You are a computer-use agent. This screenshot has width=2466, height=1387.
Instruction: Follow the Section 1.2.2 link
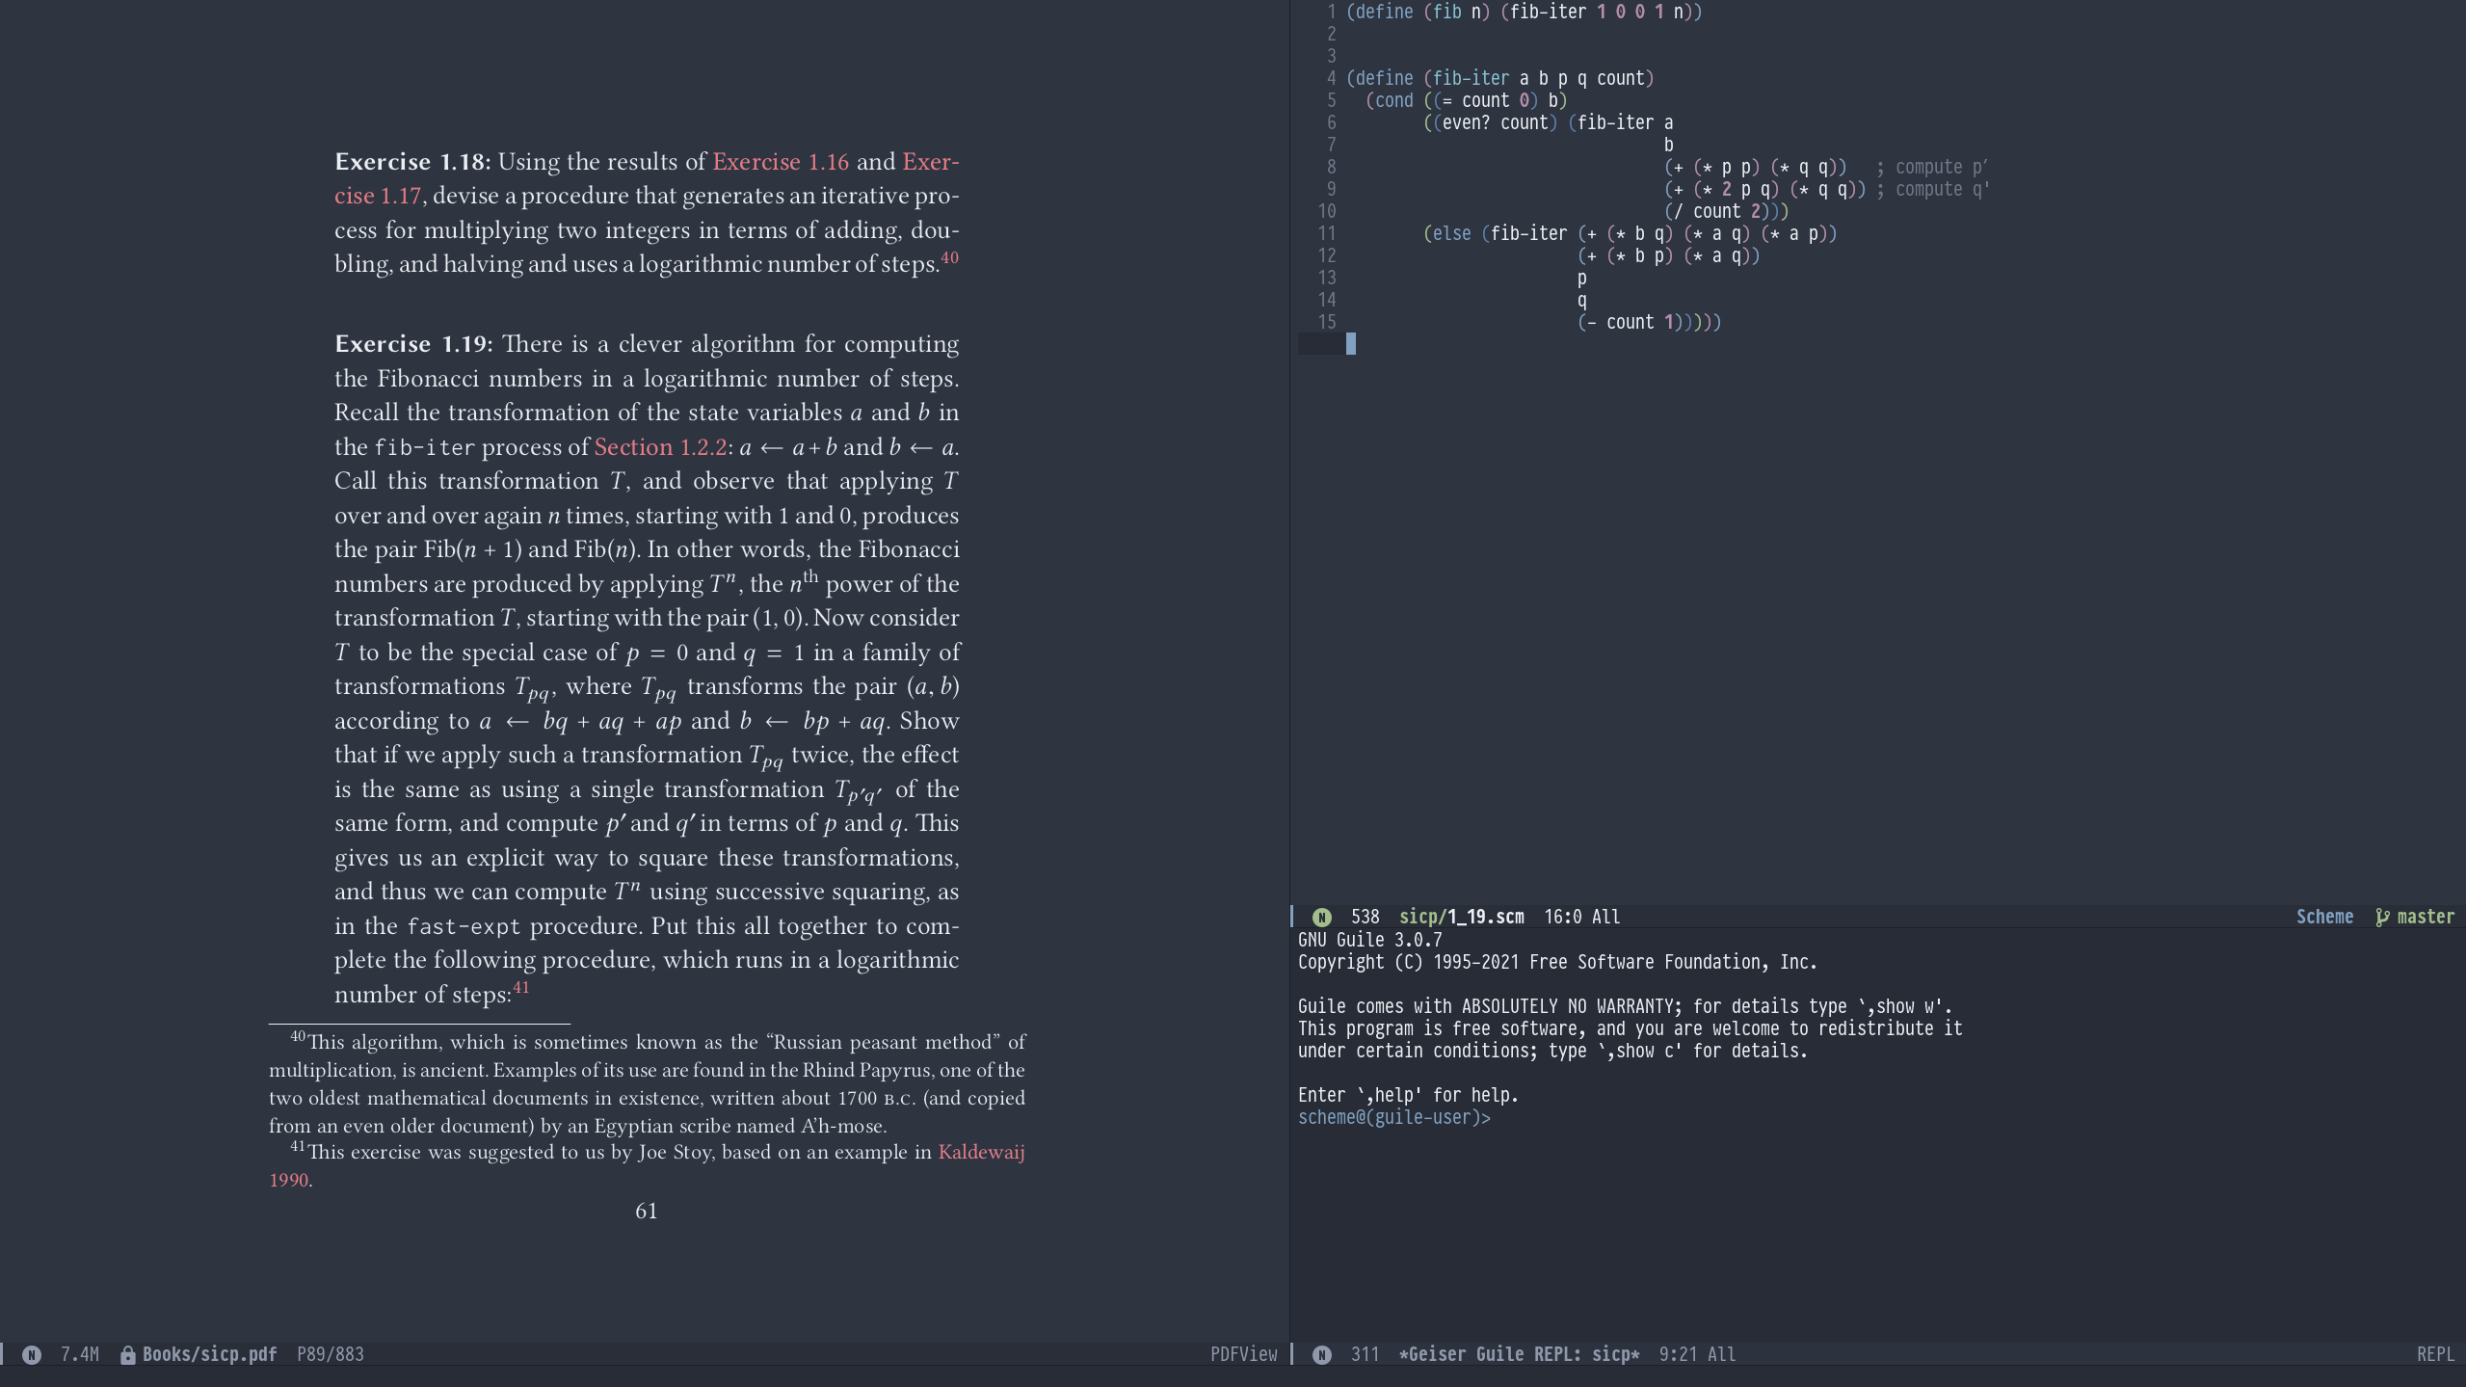click(660, 447)
